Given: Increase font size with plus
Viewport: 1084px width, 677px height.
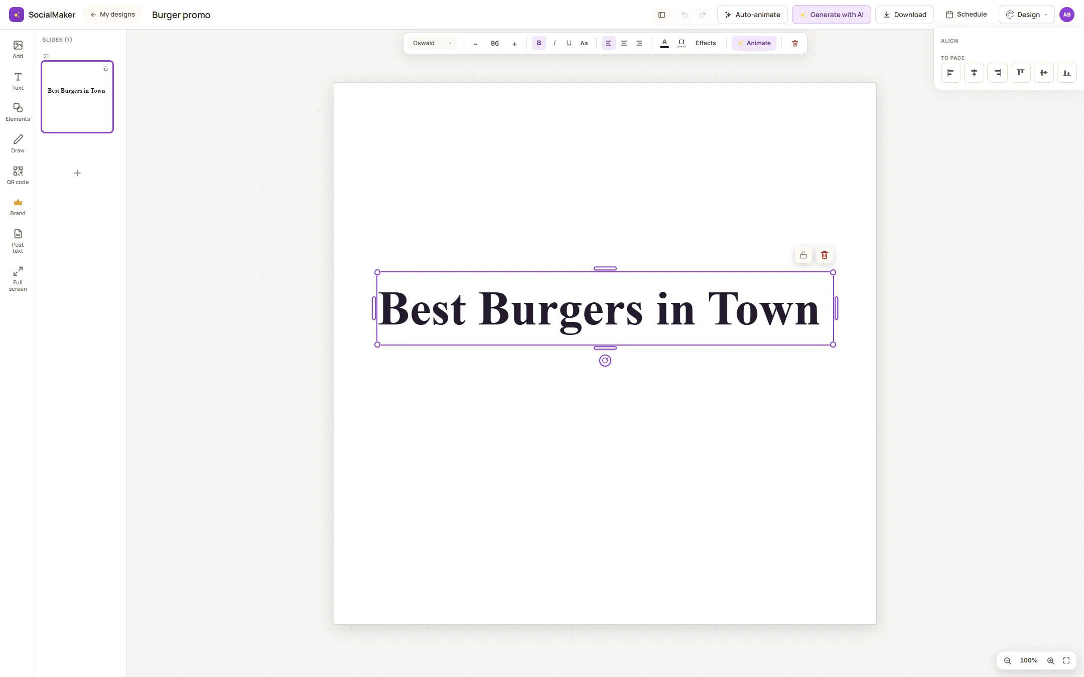Looking at the screenshot, I should [514, 44].
